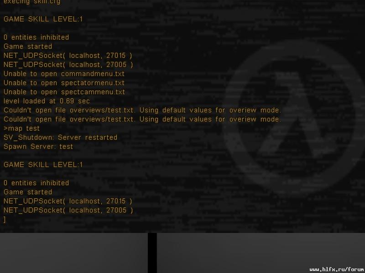Click the topmost NET_UDPSocket 27015 line
Screen dimensions: 365x273
[68, 56]
